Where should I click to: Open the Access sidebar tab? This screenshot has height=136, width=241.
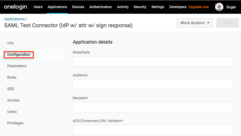(x=13, y=100)
